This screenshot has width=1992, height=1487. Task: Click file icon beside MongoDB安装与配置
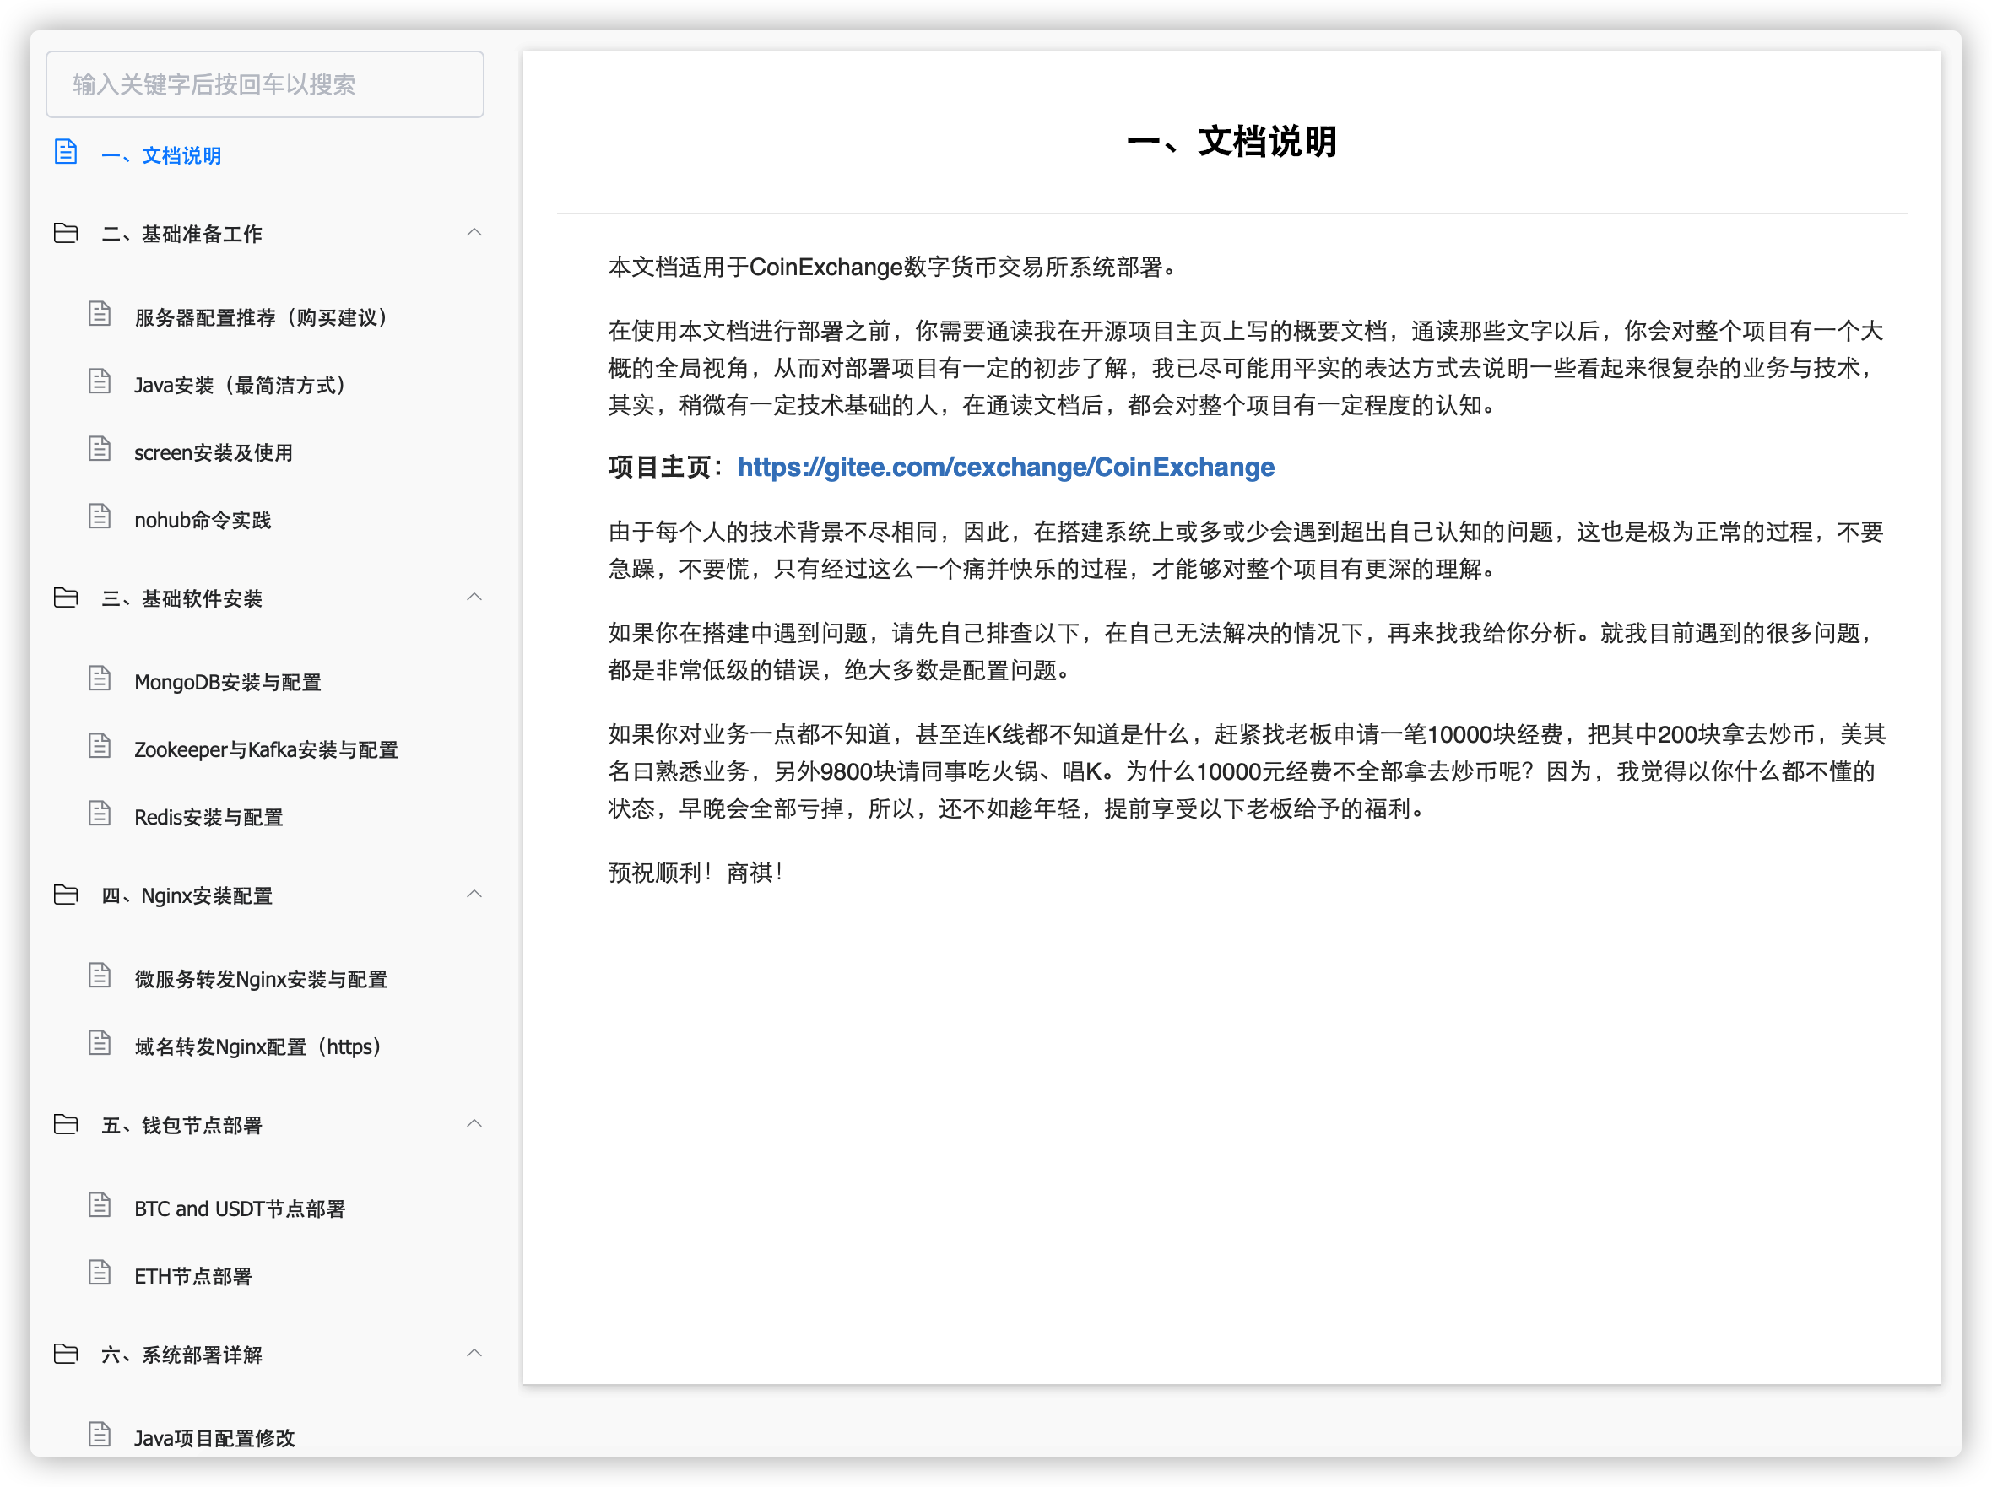[x=100, y=679]
